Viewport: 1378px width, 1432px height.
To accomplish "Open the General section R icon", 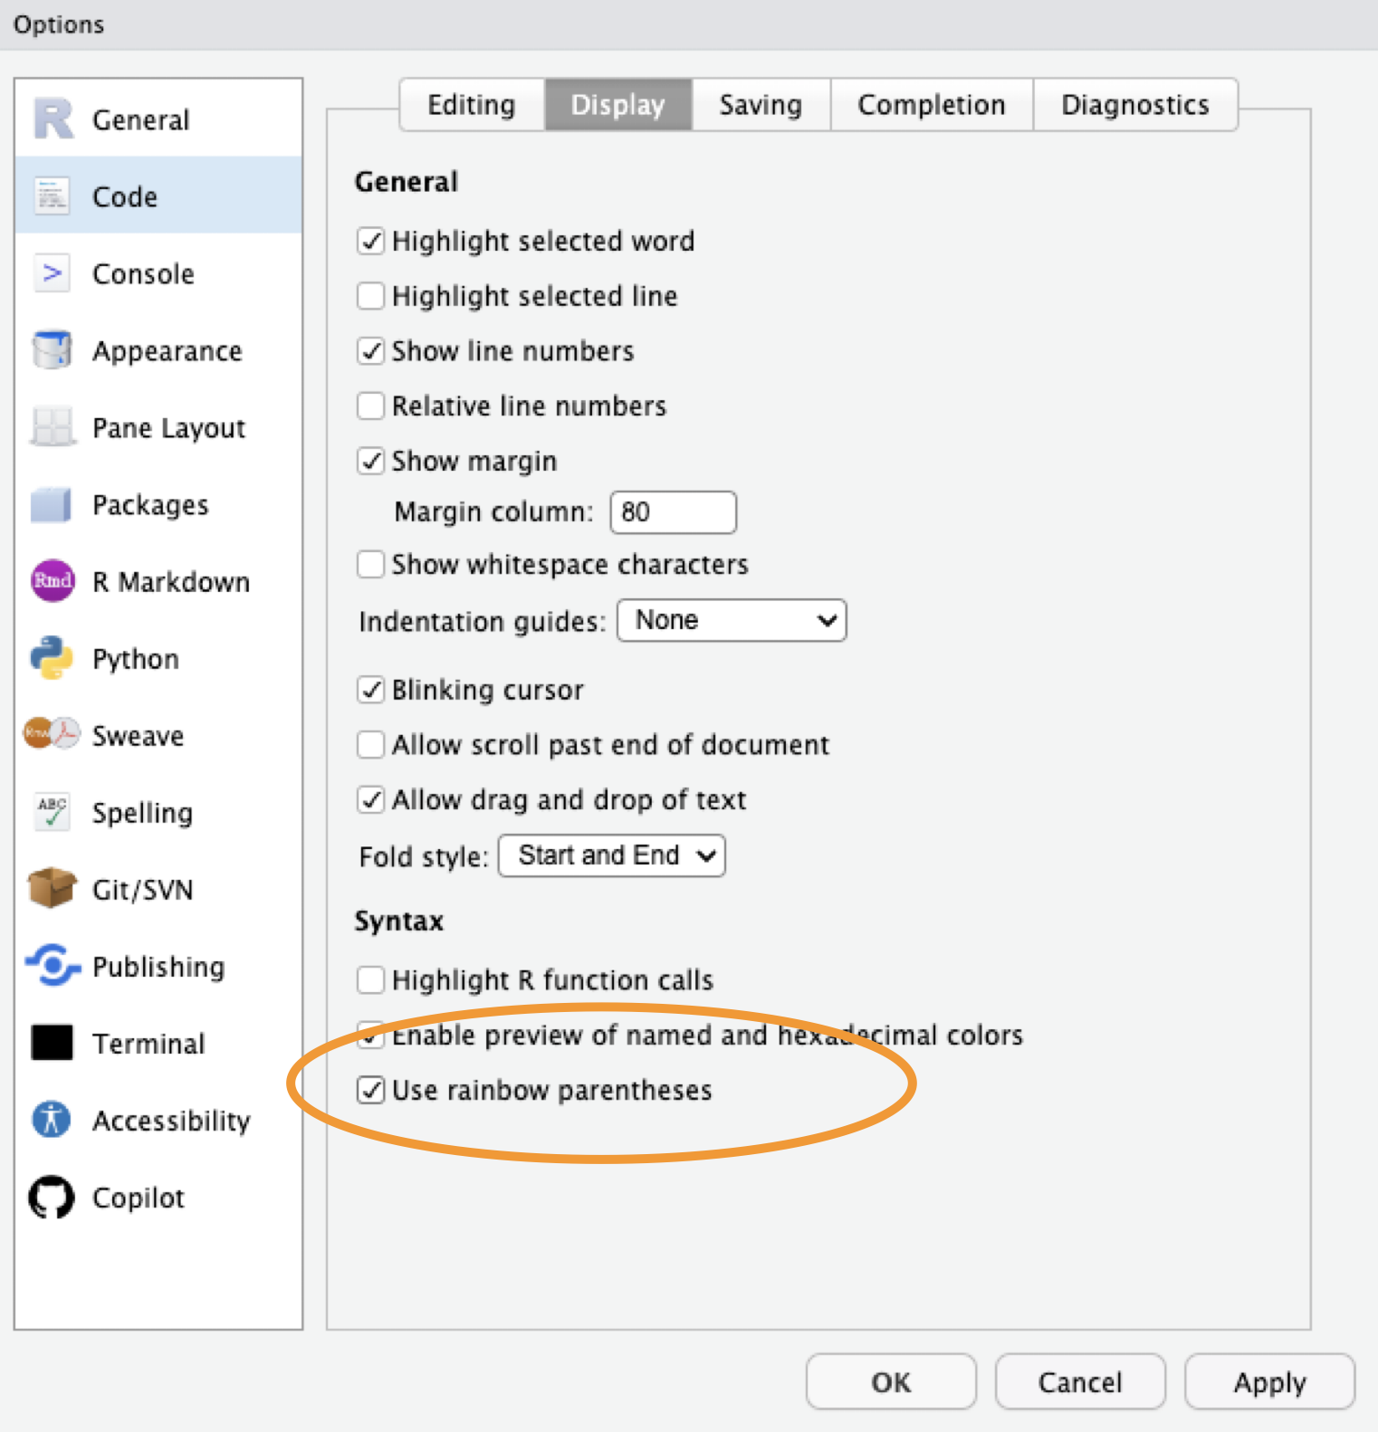I will click(53, 119).
